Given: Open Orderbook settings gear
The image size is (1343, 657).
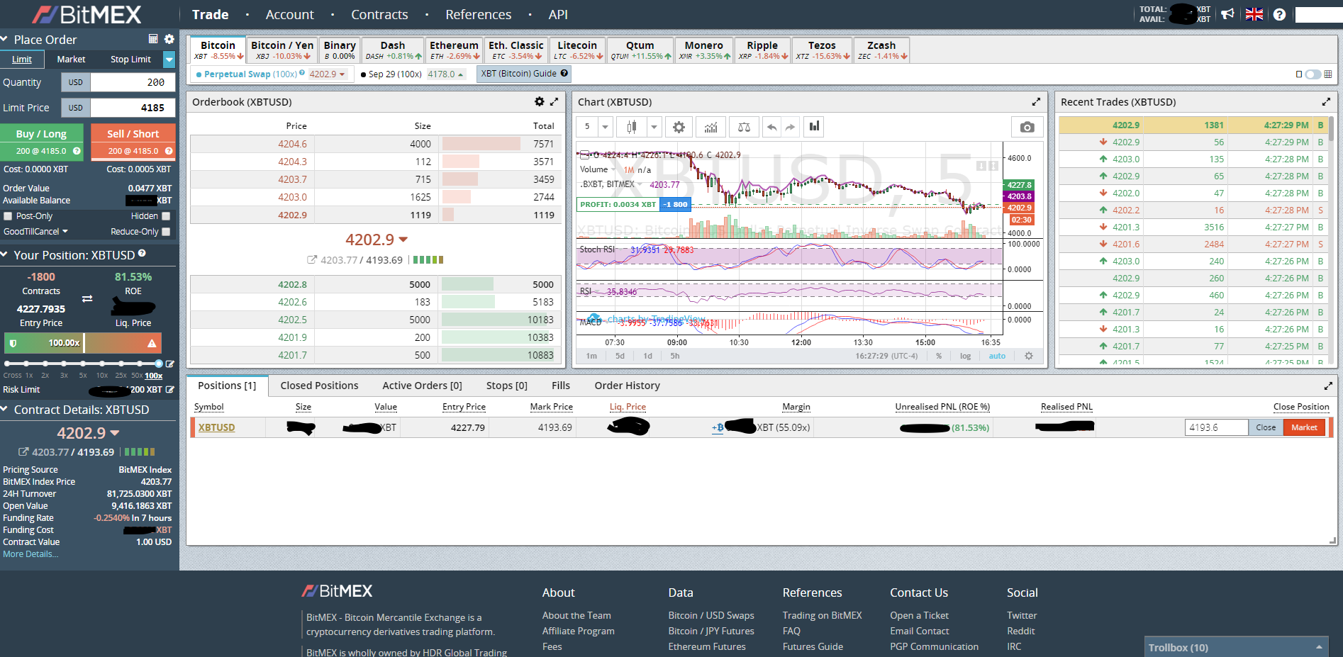Looking at the screenshot, I should (x=540, y=102).
